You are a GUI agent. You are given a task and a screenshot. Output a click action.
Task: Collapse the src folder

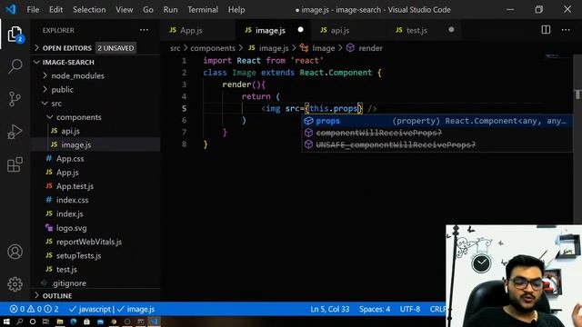[x=95, y=103]
